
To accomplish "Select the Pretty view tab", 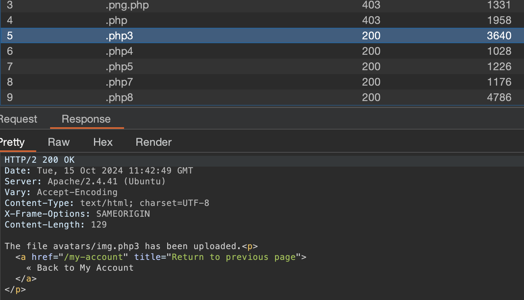I will point(12,142).
